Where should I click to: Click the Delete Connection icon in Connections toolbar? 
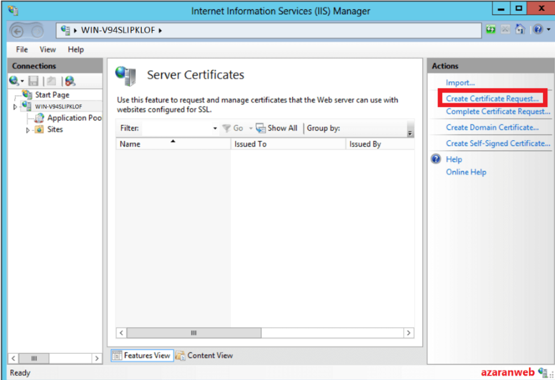click(70, 81)
